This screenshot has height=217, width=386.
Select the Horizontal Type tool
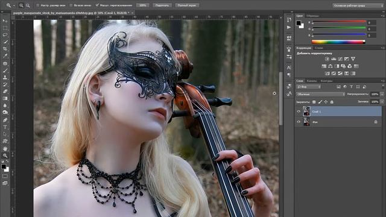pyautogui.click(x=5, y=127)
